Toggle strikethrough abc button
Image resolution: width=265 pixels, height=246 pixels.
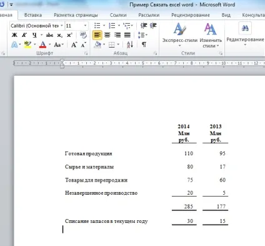49,35
